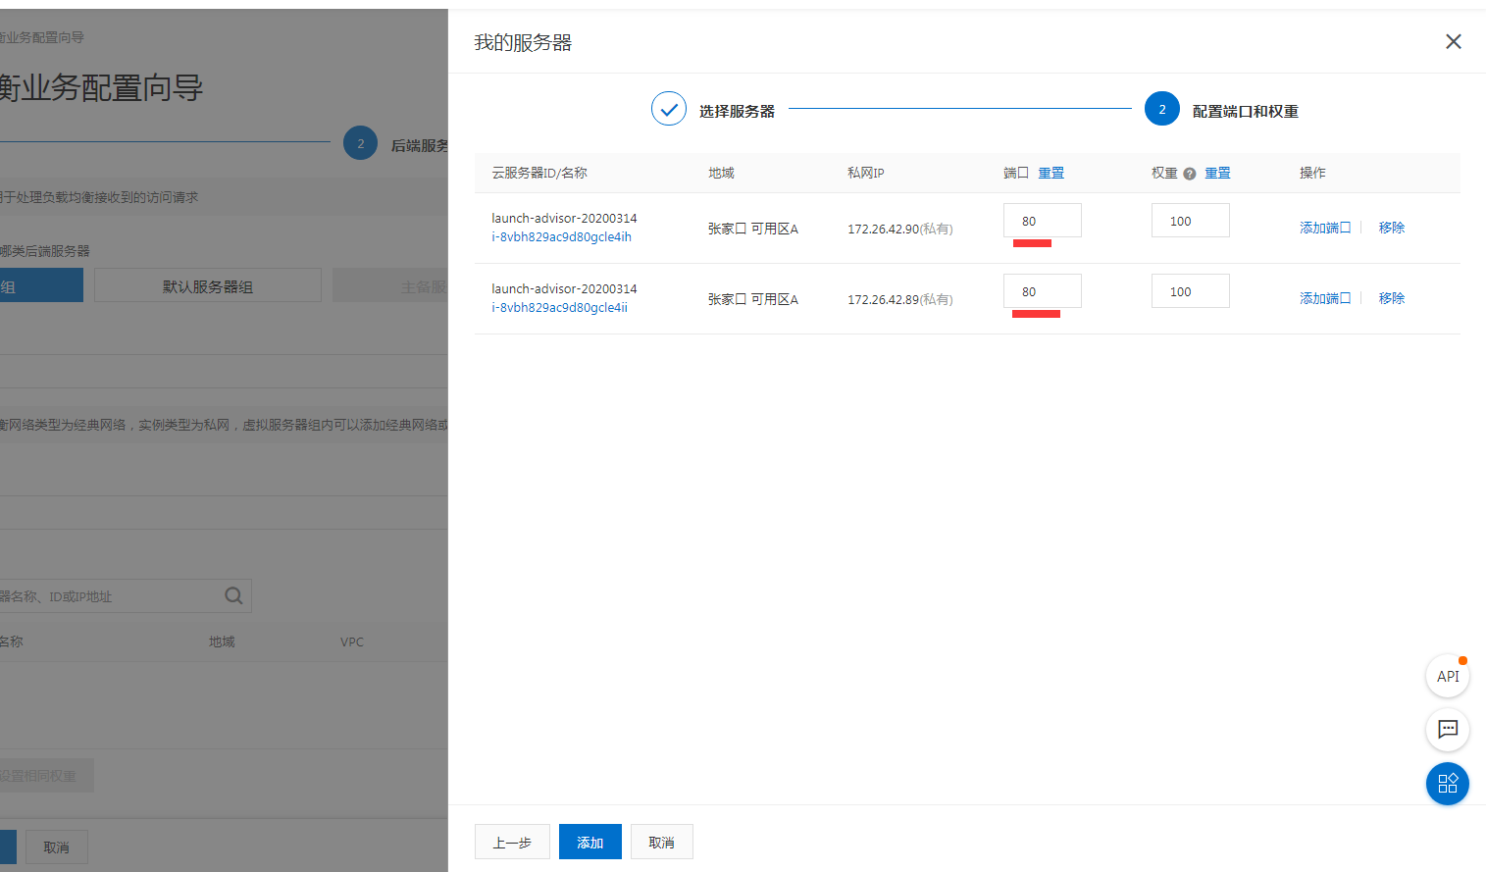This screenshot has height=872, width=1486.
Task: Click 添加端口 for instance ending gcle4ih
Action: (x=1325, y=228)
